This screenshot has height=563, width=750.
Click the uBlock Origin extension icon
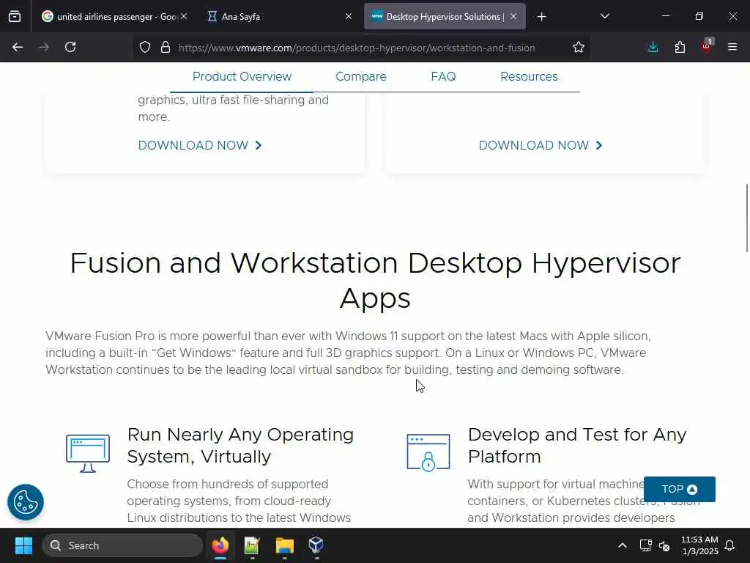click(x=707, y=46)
